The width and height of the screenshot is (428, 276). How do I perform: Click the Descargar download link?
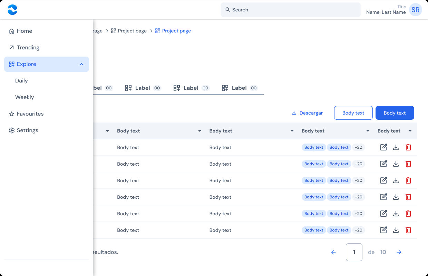pos(307,113)
